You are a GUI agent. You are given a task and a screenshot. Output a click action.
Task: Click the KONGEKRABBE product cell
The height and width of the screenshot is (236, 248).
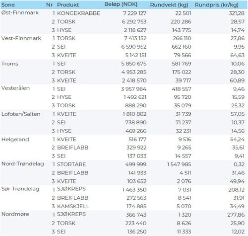pos(79,13)
